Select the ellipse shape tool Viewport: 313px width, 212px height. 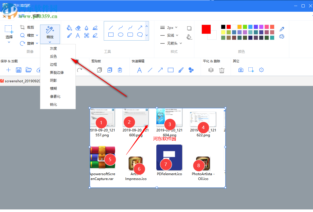(120, 35)
